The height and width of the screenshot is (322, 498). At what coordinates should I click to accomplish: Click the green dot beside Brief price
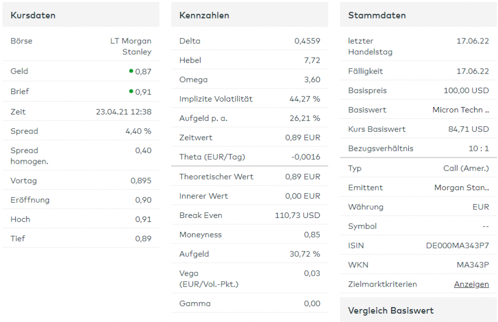click(x=131, y=91)
